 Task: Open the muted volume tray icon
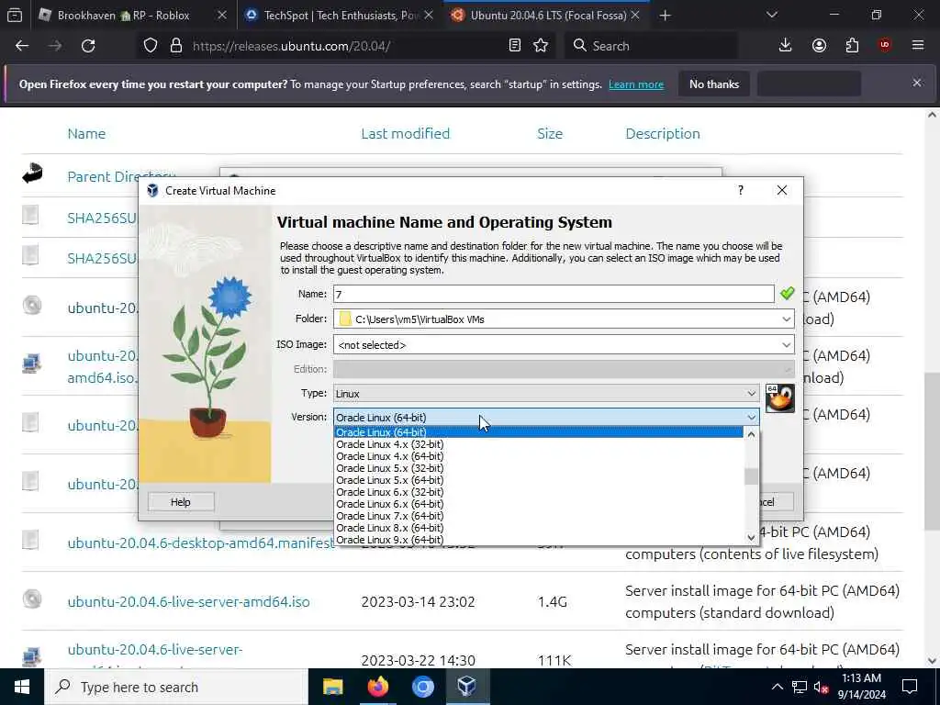click(x=821, y=688)
